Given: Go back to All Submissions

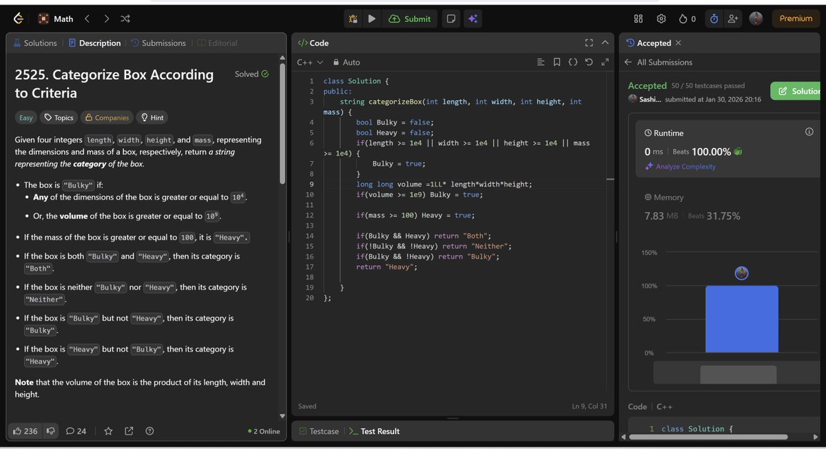Looking at the screenshot, I should (x=659, y=62).
